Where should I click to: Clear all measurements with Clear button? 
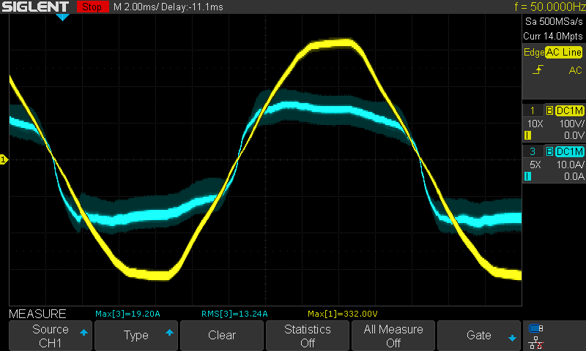tap(222, 336)
